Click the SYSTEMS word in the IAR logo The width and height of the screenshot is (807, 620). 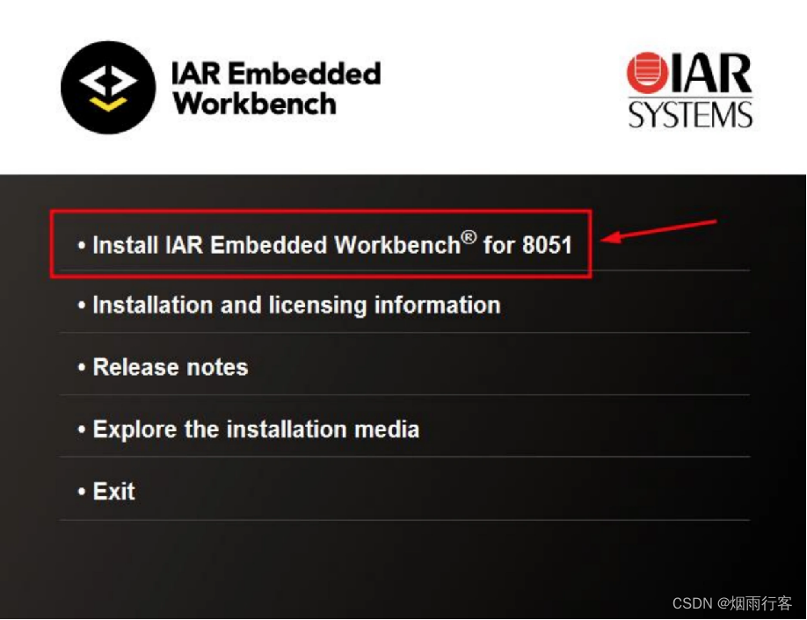point(690,114)
